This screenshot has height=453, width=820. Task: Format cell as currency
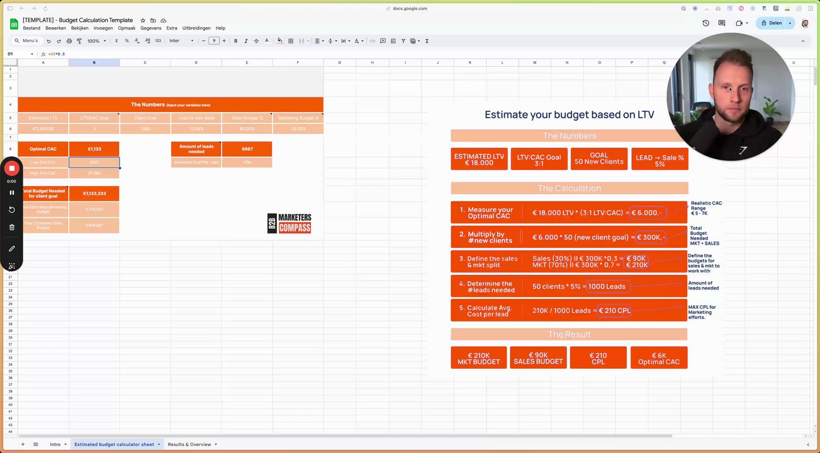[116, 41]
